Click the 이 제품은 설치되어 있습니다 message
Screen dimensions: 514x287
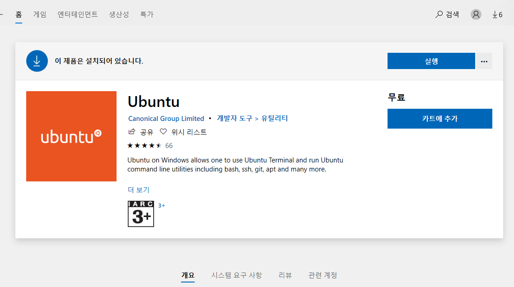coord(99,61)
